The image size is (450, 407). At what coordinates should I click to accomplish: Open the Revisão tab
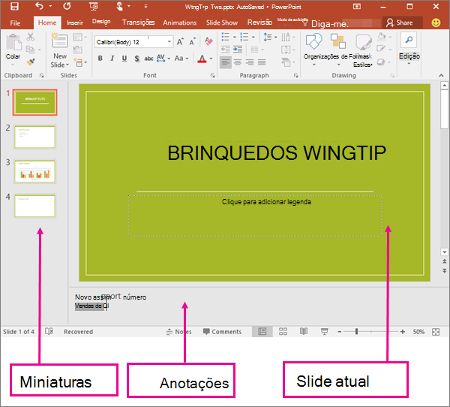259,23
